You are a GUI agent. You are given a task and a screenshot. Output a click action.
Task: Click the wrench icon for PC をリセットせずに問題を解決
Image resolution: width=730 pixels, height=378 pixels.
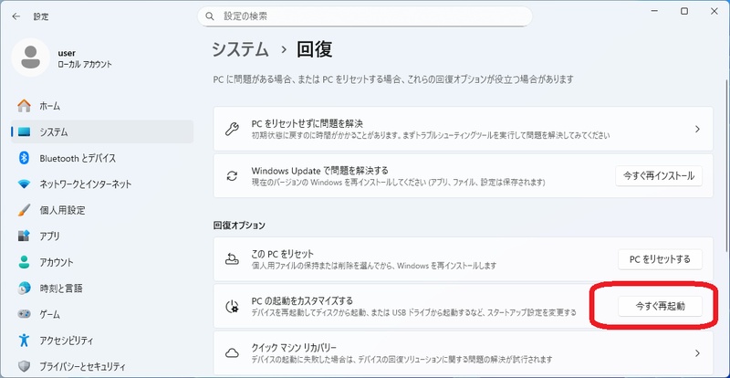point(232,129)
